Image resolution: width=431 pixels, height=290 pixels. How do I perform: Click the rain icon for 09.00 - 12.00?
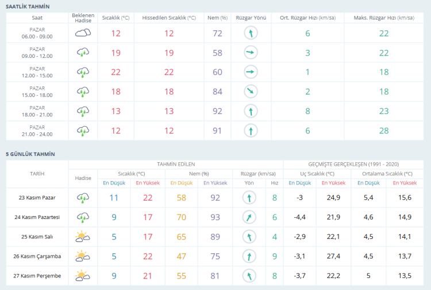pos(83,53)
